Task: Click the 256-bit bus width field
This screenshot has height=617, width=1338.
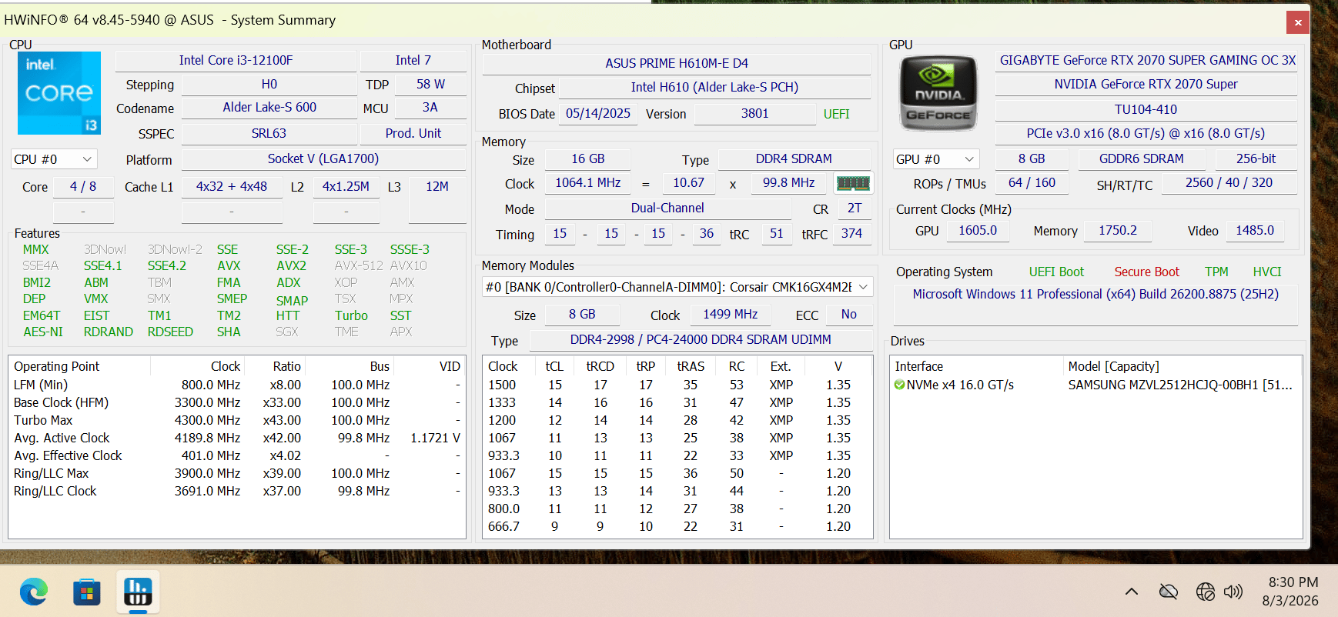Action: coord(1256,158)
